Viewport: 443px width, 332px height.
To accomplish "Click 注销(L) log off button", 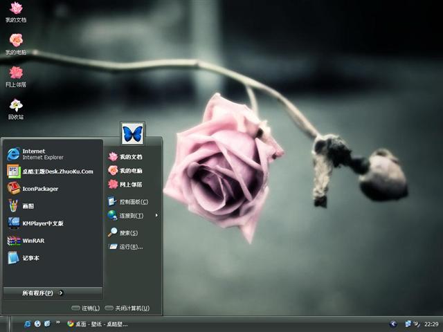I will (x=86, y=308).
